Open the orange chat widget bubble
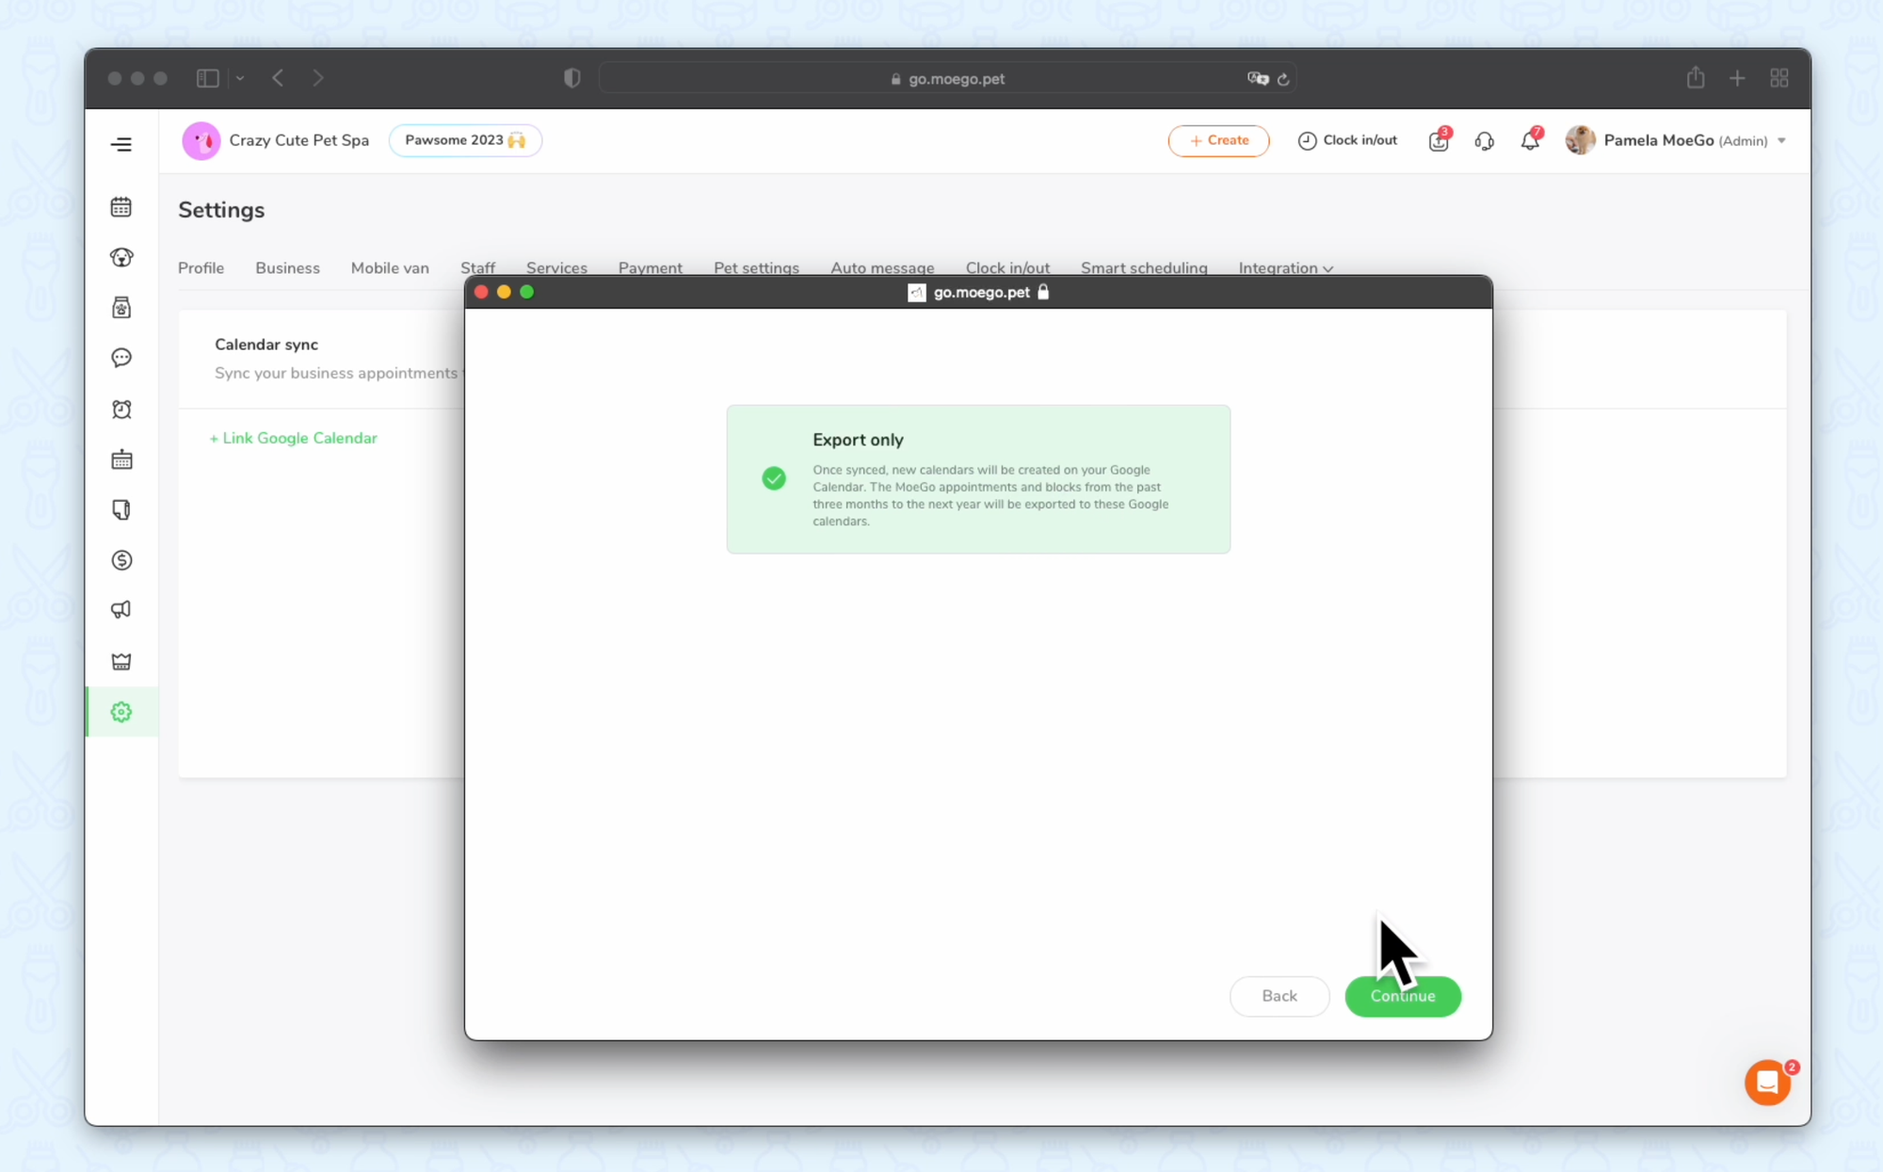Screen dimensions: 1883x1172 click(x=1767, y=1083)
